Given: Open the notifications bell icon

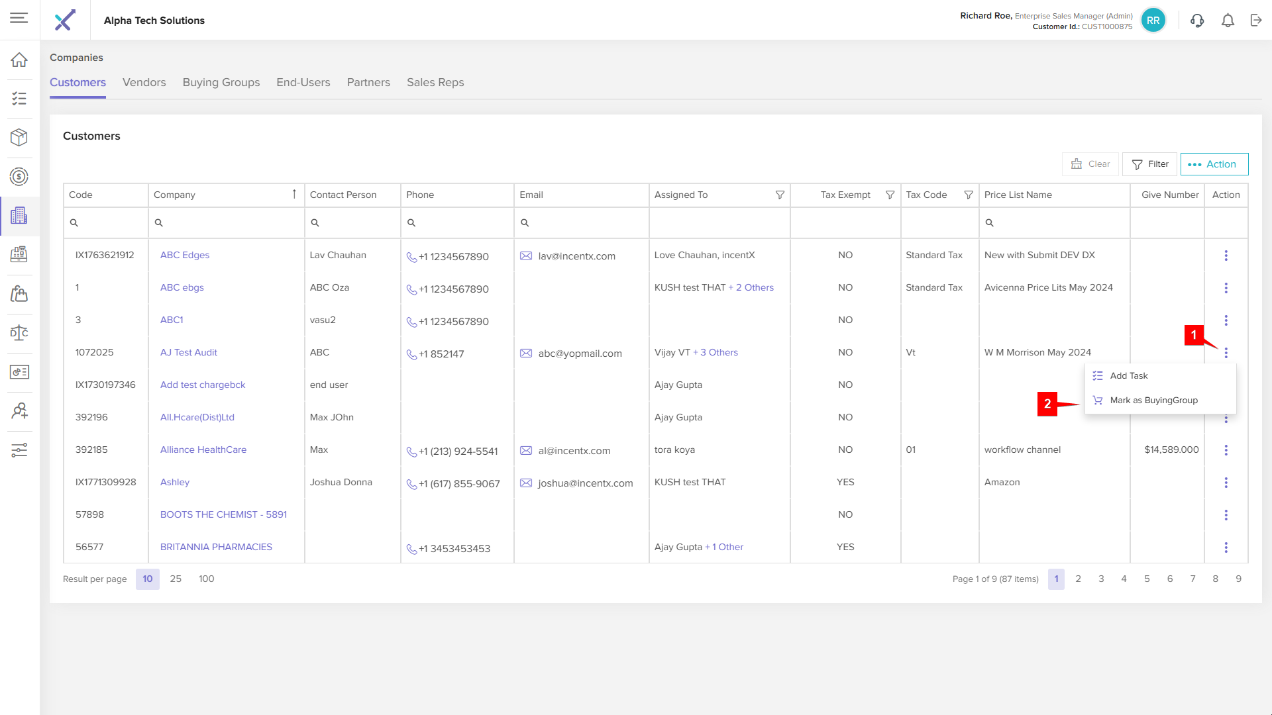Looking at the screenshot, I should tap(1228, 21).
